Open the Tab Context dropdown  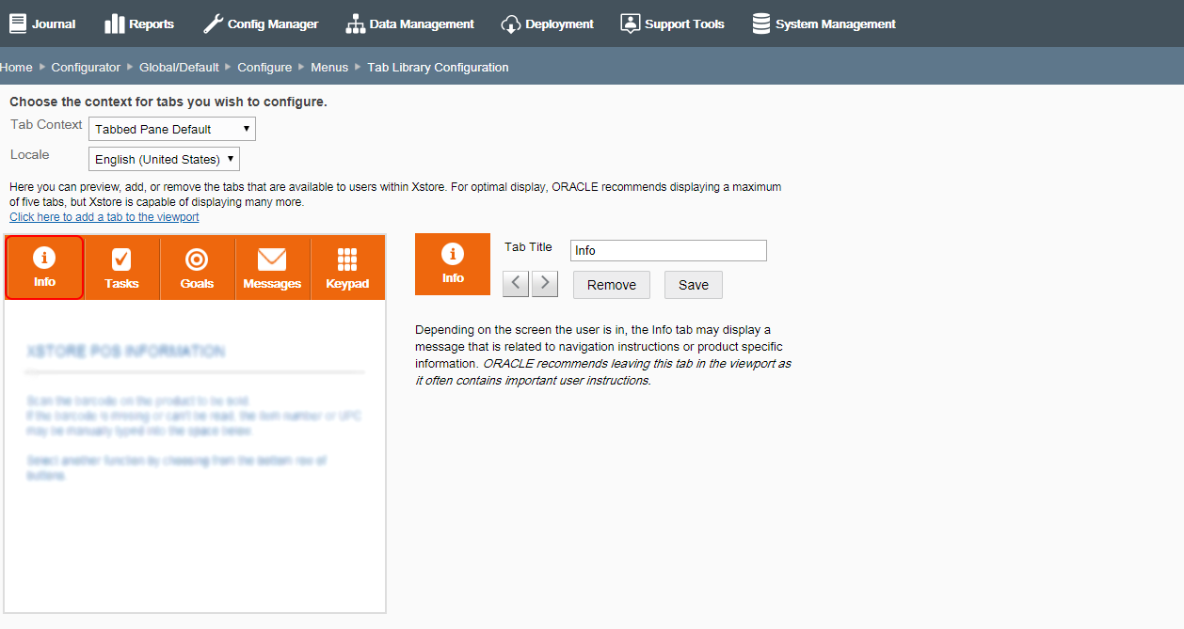171,128
